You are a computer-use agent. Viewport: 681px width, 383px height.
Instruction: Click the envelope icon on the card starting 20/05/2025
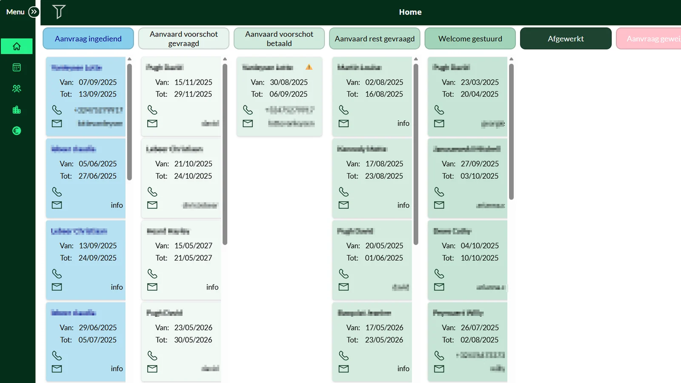343,287
